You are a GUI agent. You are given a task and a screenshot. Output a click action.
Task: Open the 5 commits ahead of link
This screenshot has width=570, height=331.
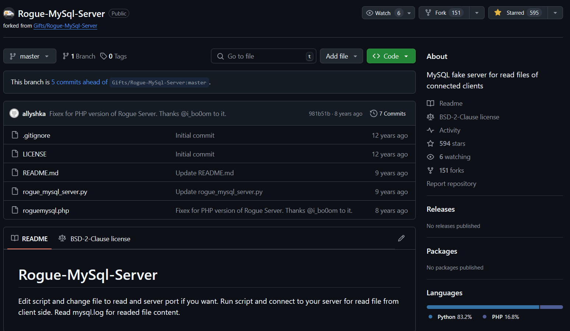pos(80,82)
